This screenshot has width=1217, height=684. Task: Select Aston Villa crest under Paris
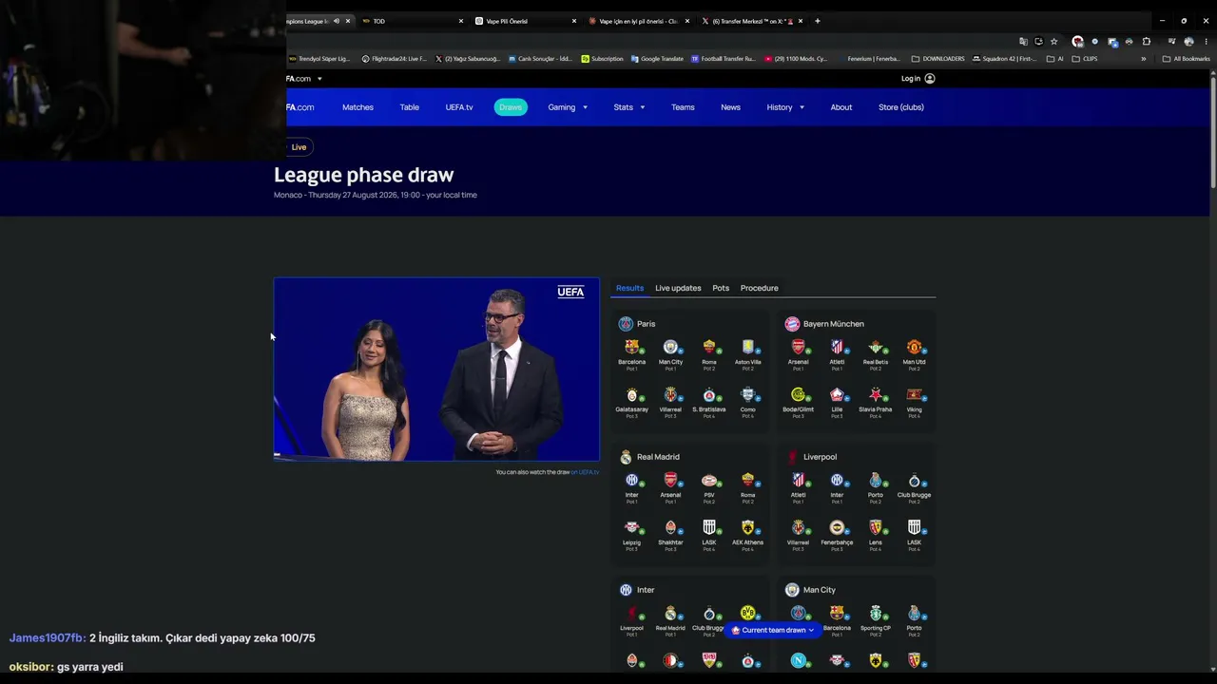747,348
